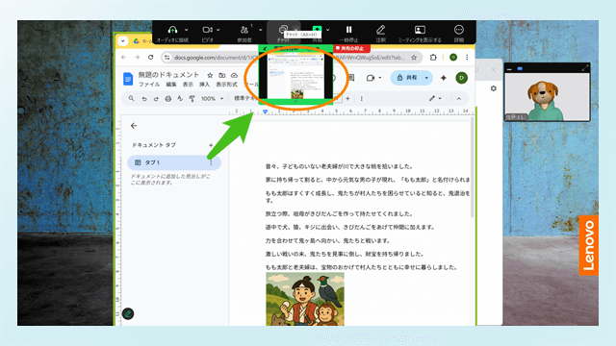This screenshot has width=616, height=346.
Task: Undo the last edit in Docs
Action: [144, 98]
